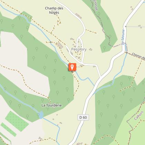Click the Chemin de road label
This screenshot has width=145, height=145.
click(x=138, y=56)
